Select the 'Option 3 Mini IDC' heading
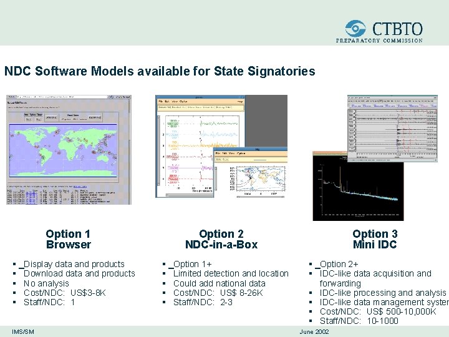The height and width of the screenshot is (337, 449). click(375, 239)
